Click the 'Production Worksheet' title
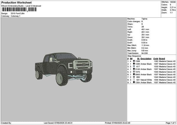The width and height of the screenshot is (177, 125). [x=17, y=2]
